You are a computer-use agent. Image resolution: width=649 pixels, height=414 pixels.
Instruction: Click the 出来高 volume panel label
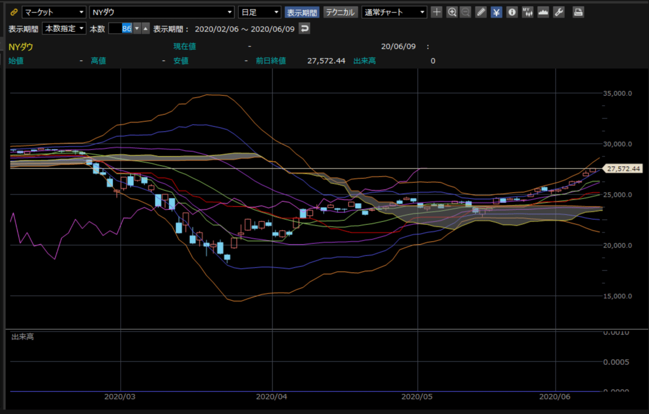[x=23, y=337]
